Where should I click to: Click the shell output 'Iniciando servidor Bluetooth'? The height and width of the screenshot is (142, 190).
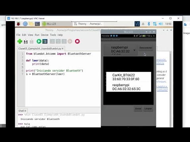point(40,119)
